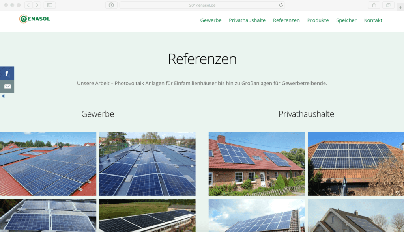Open red-roof commercial solar photo
Image resolution: width=404 pixels, height=232 pixels.
click(x=48, y=164)
